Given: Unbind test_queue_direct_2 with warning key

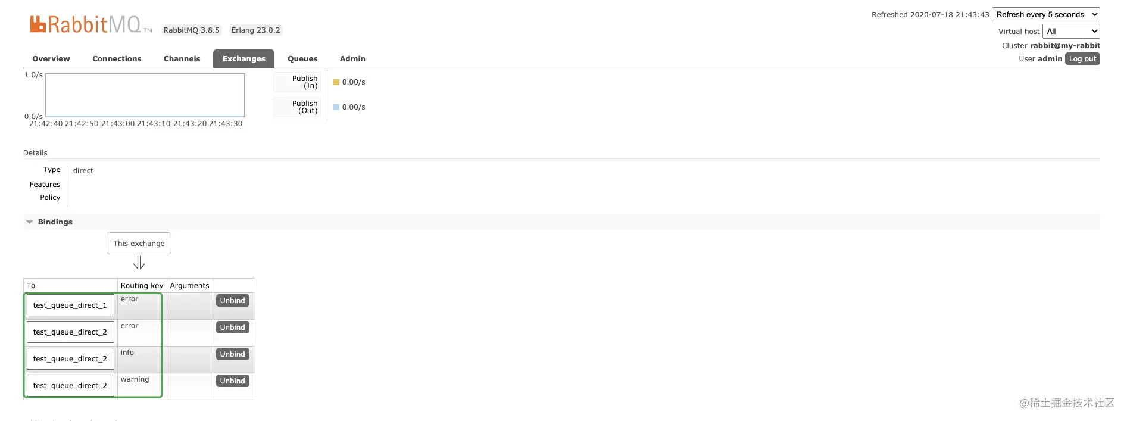Looking at the screenshot, I should (232, 381).
